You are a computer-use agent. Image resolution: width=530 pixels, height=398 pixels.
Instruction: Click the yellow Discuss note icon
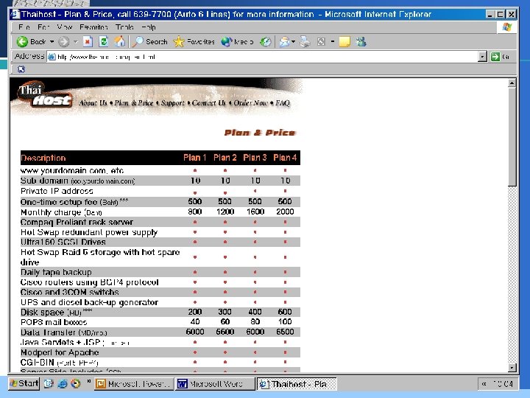click(344, 42)
